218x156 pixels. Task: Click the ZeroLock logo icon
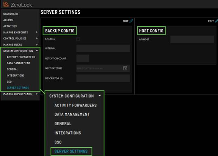(x=6, y=4)
